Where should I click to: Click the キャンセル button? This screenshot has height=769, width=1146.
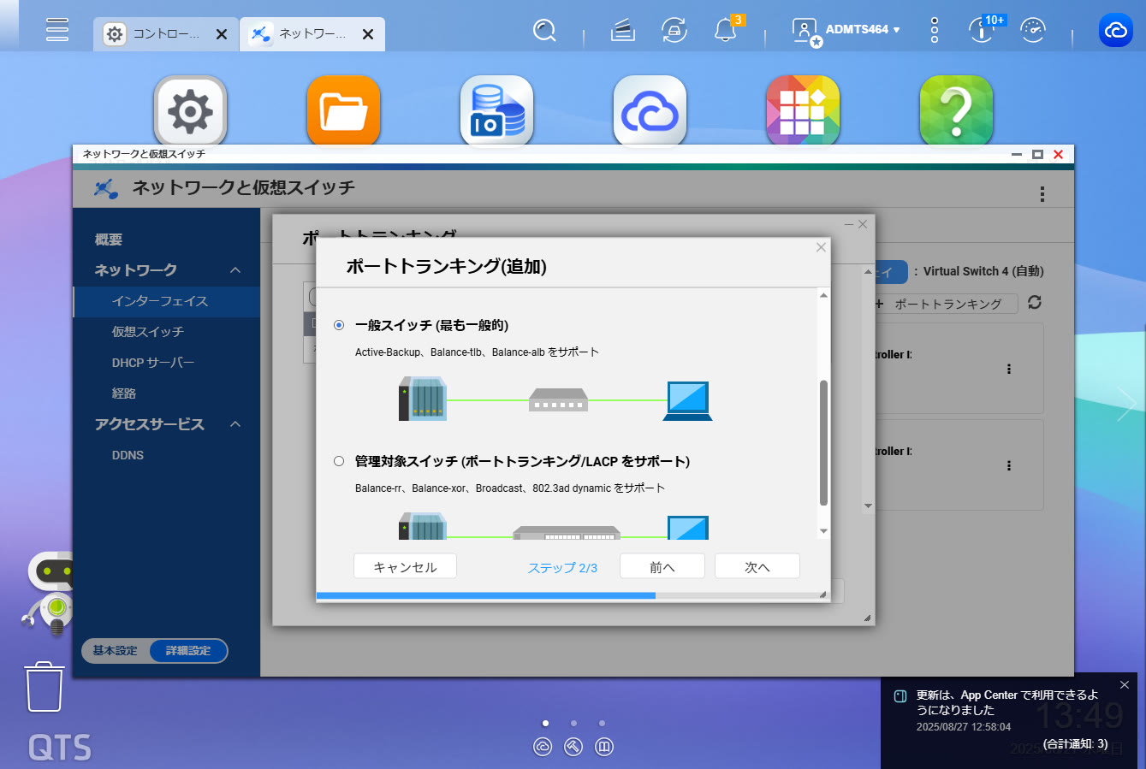(405, 566)
